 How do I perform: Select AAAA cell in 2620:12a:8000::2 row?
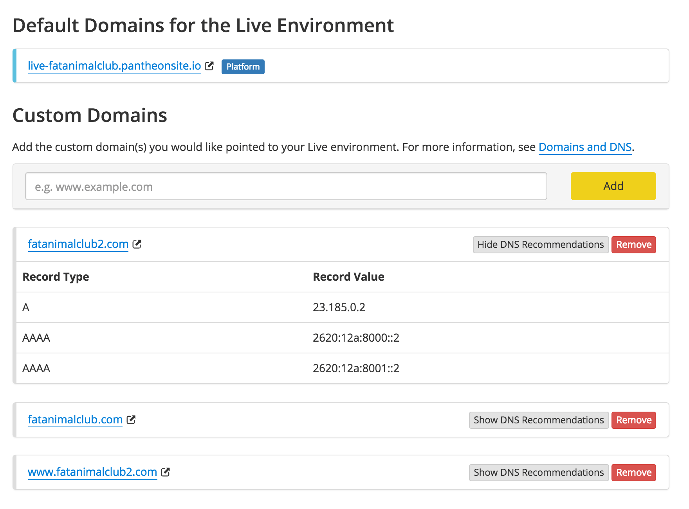pyautogui.click(x=36, y=338)
